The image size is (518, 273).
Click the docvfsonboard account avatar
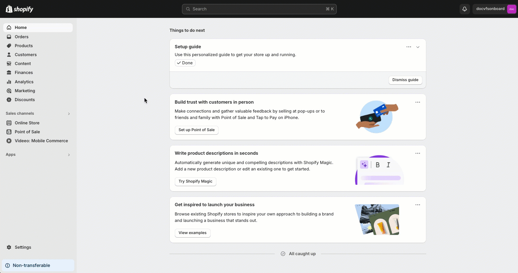tap(512, 9)
